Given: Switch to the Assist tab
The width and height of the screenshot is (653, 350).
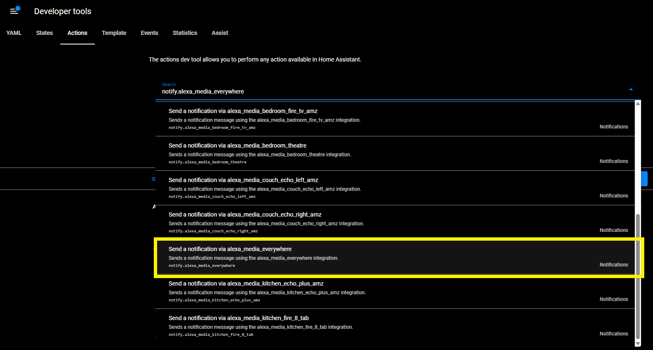Looking at the screenshot, I should [220, 33].
